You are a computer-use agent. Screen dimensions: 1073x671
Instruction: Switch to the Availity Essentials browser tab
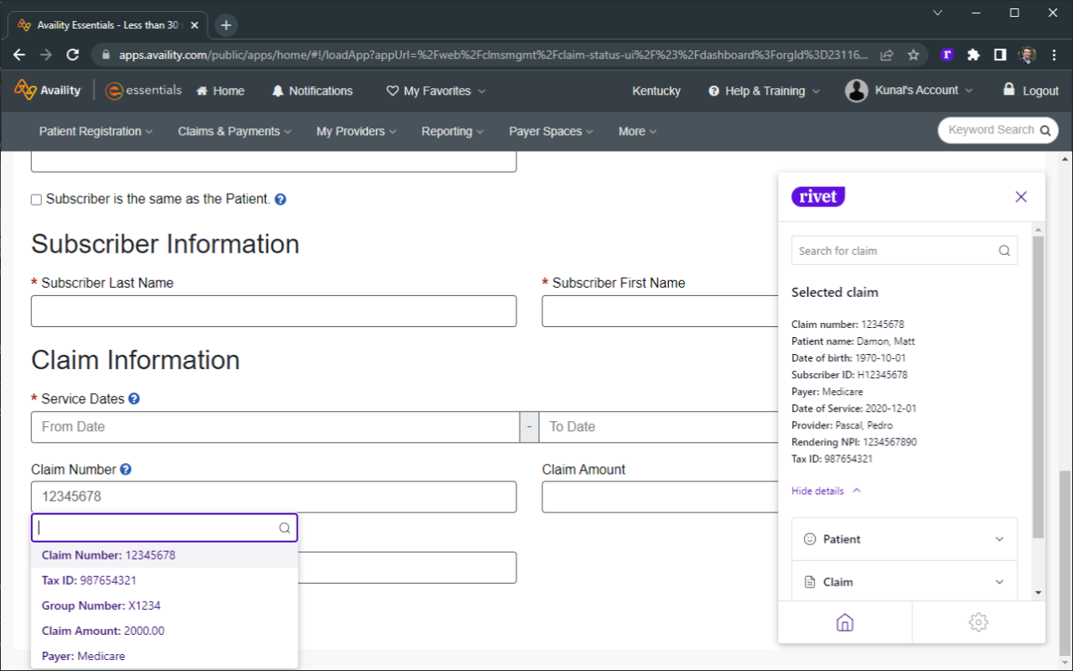pyautogui.click(x=101, y=25)
